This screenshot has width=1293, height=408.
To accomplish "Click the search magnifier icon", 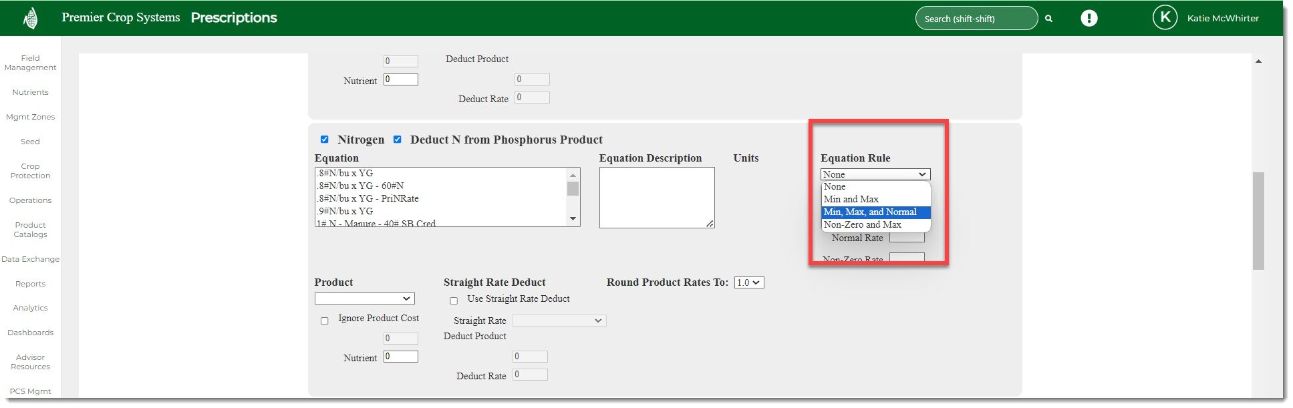I will click(1048, 19).
